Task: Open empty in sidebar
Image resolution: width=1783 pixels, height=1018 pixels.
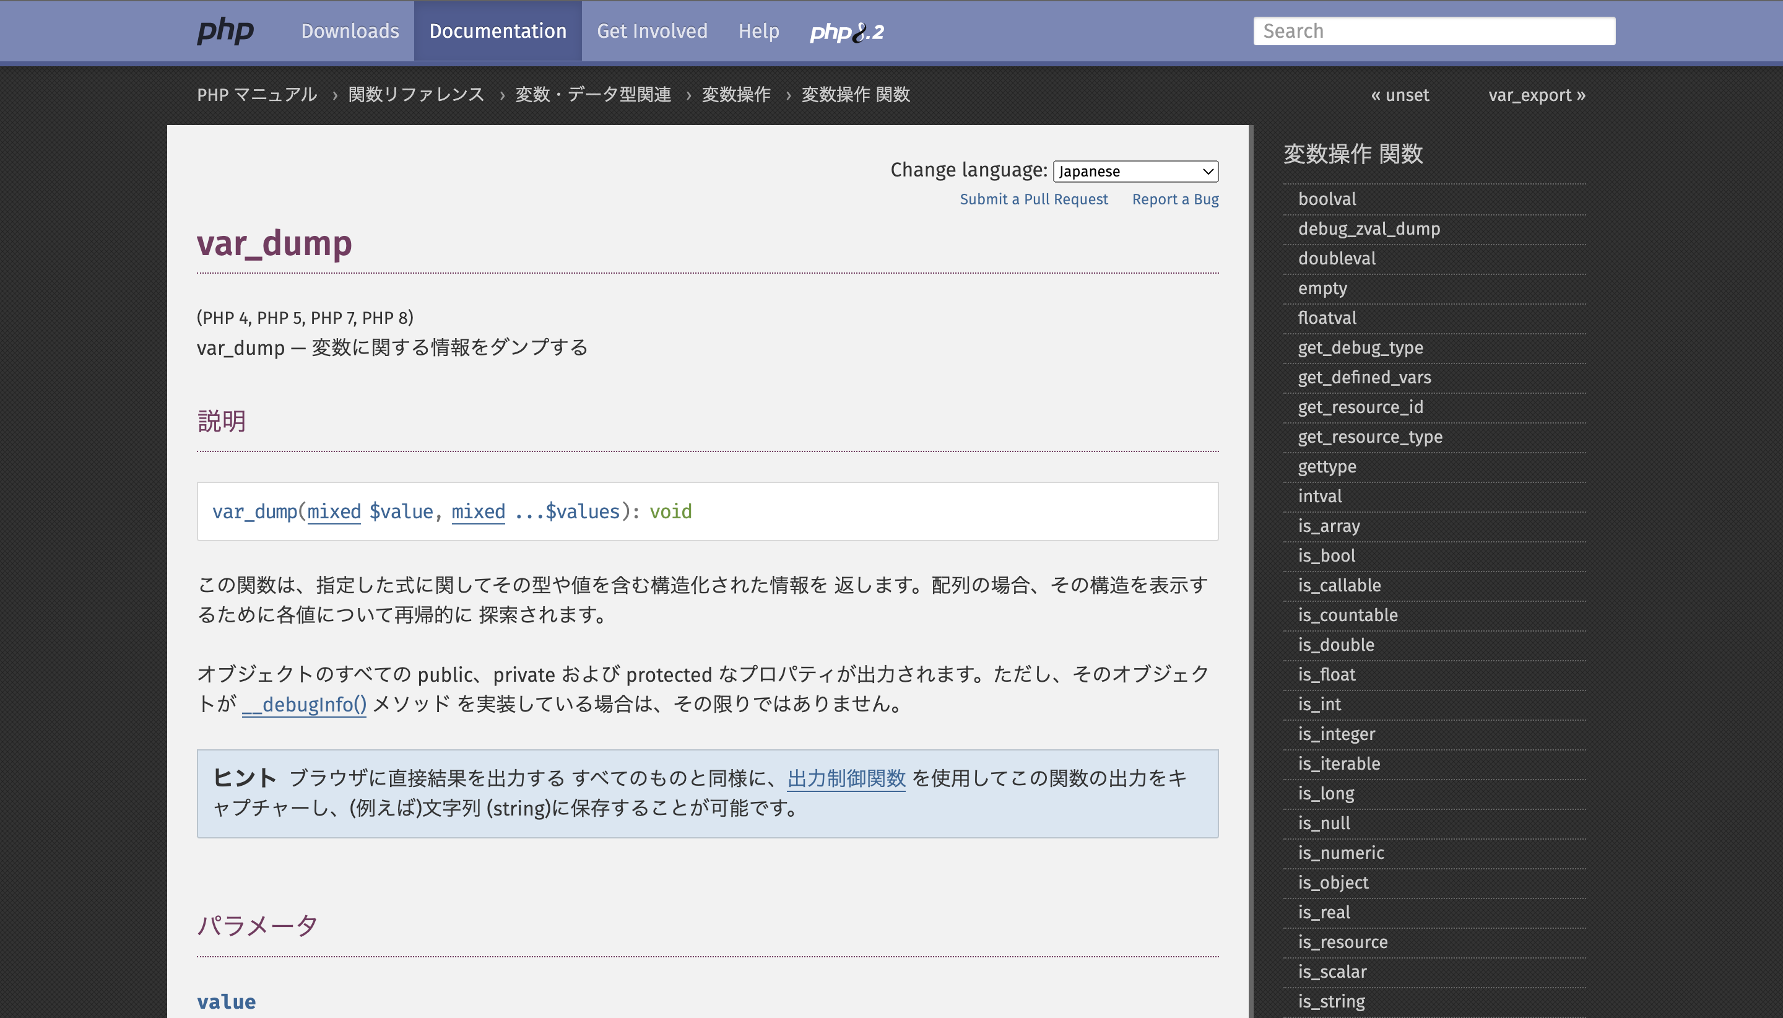Action: pos(1322,288)
